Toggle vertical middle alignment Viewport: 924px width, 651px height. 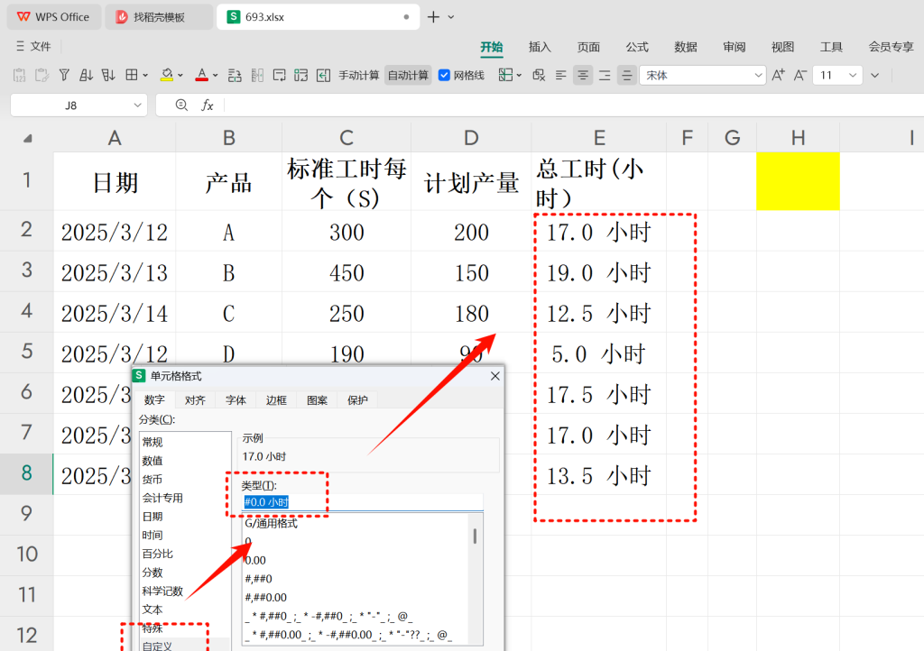coord(627,76)
